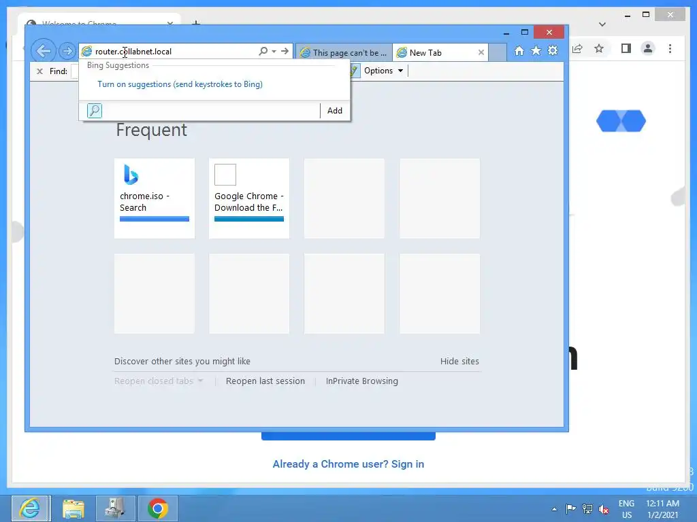Click Chrome's blue button below IE window

(348, 436)
